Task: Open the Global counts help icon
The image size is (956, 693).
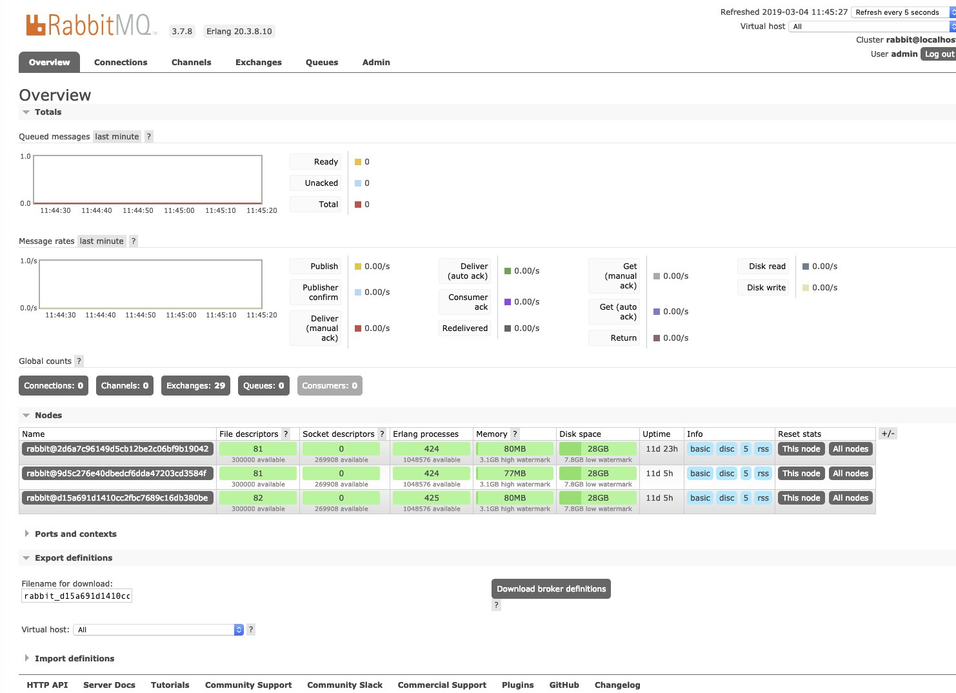Action: (x=79, y=361)
